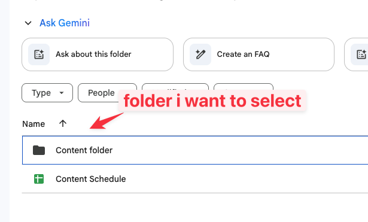Click empty space in the Content Schedule row
Viewport: 368px width, 222px height.
pos(235,179)
